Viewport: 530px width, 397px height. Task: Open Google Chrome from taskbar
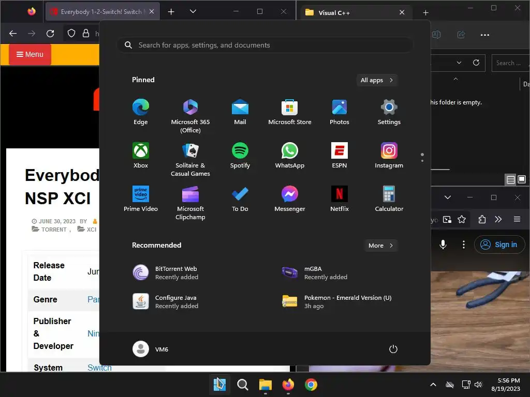pyautogui.click(x=311, y=385)
